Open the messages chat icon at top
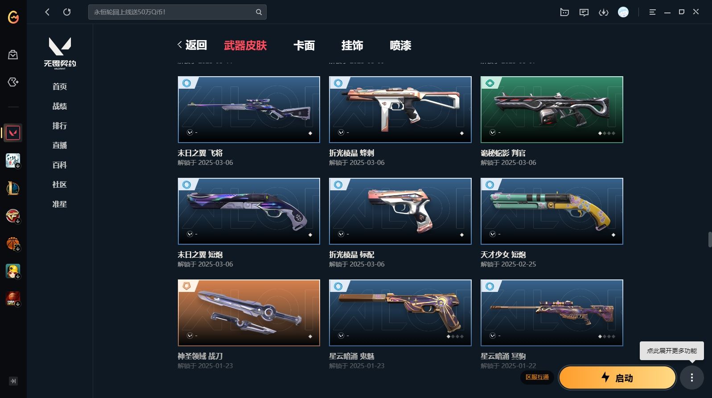Screen dimensions: 712x398 (x=584, y=12)
